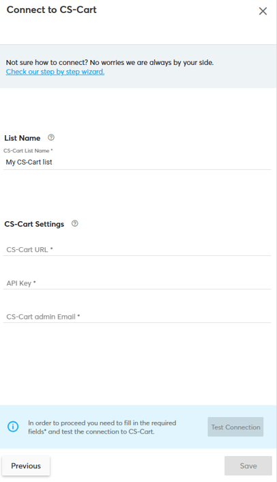Image resolution: width=277 pixels, height=482 pixels.
Task: Click the small CS-Cart List Name label
Action: click(28, 151)
